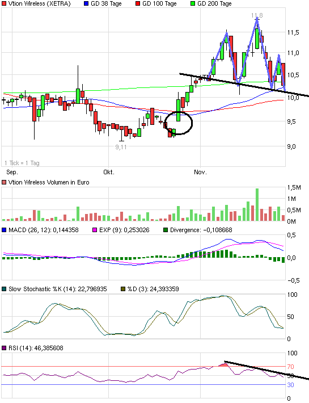Screen dimensions: 309x403
Task: Click the 11,8 peak green candlestick
Action: tap(257, 39)
